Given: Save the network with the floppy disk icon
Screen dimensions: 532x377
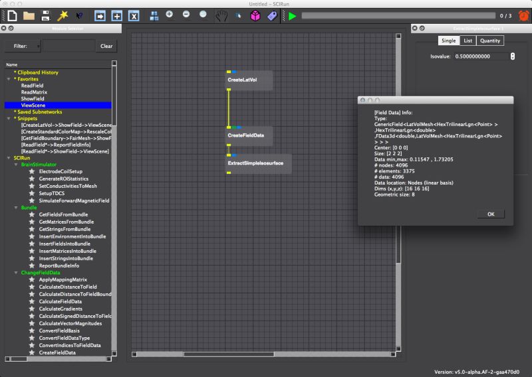Looking at the screenshot, I should click(x=45, y=15).
